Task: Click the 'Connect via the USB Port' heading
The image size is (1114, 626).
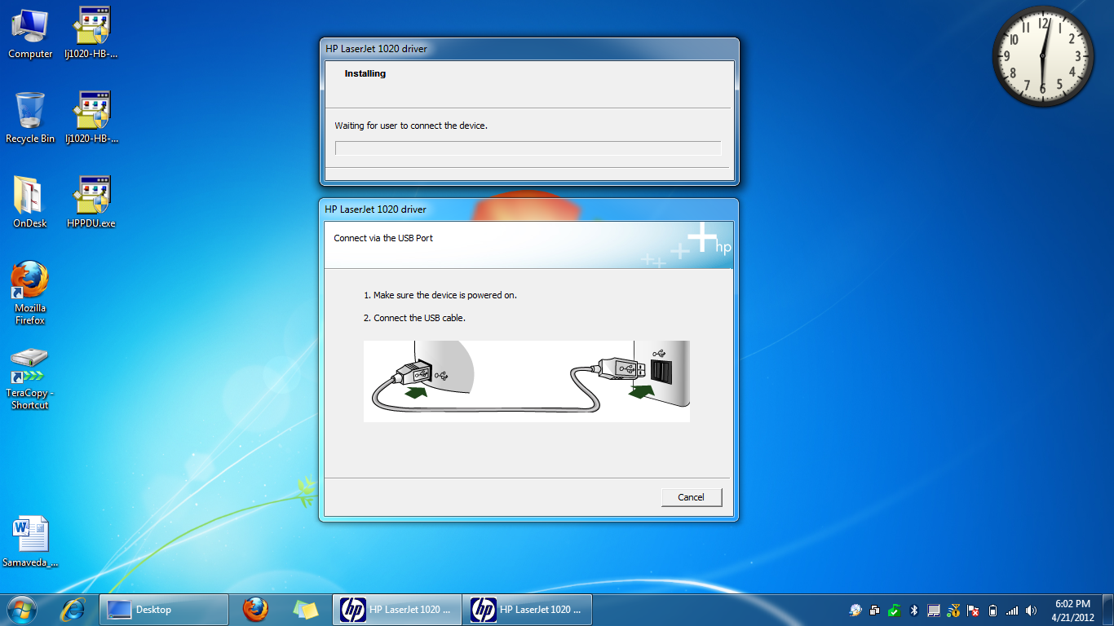Action: 383,238
